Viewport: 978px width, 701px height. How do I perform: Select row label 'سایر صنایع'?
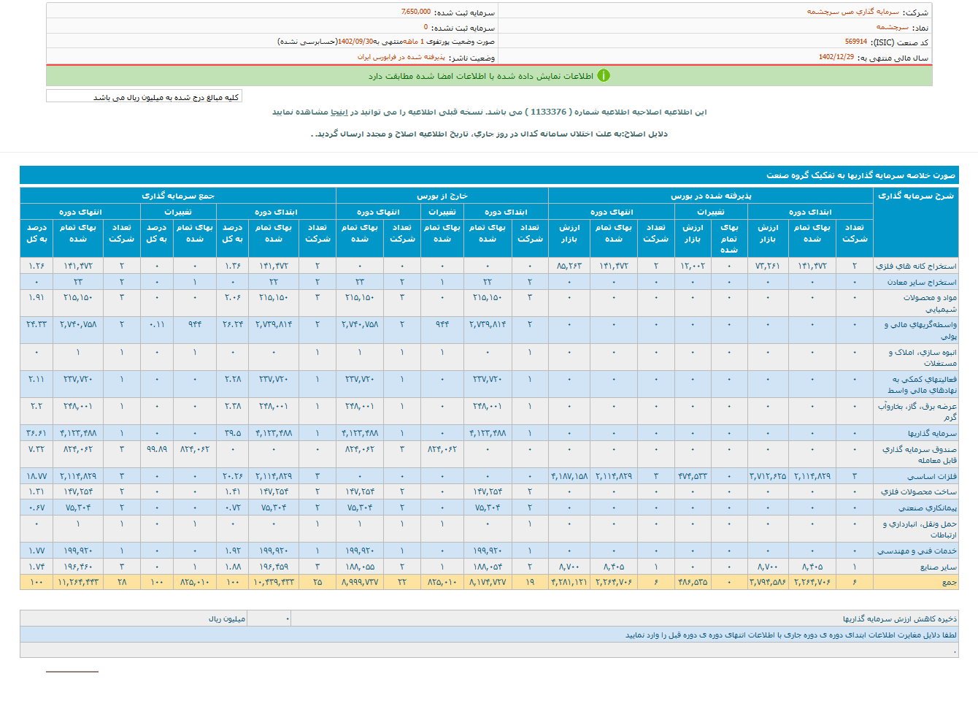[938, 567]
